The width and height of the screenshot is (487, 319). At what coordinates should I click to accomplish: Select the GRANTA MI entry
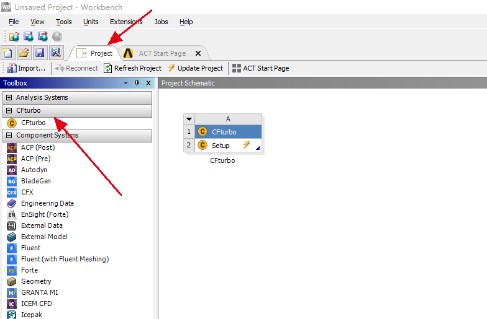(x=40, y=292)
